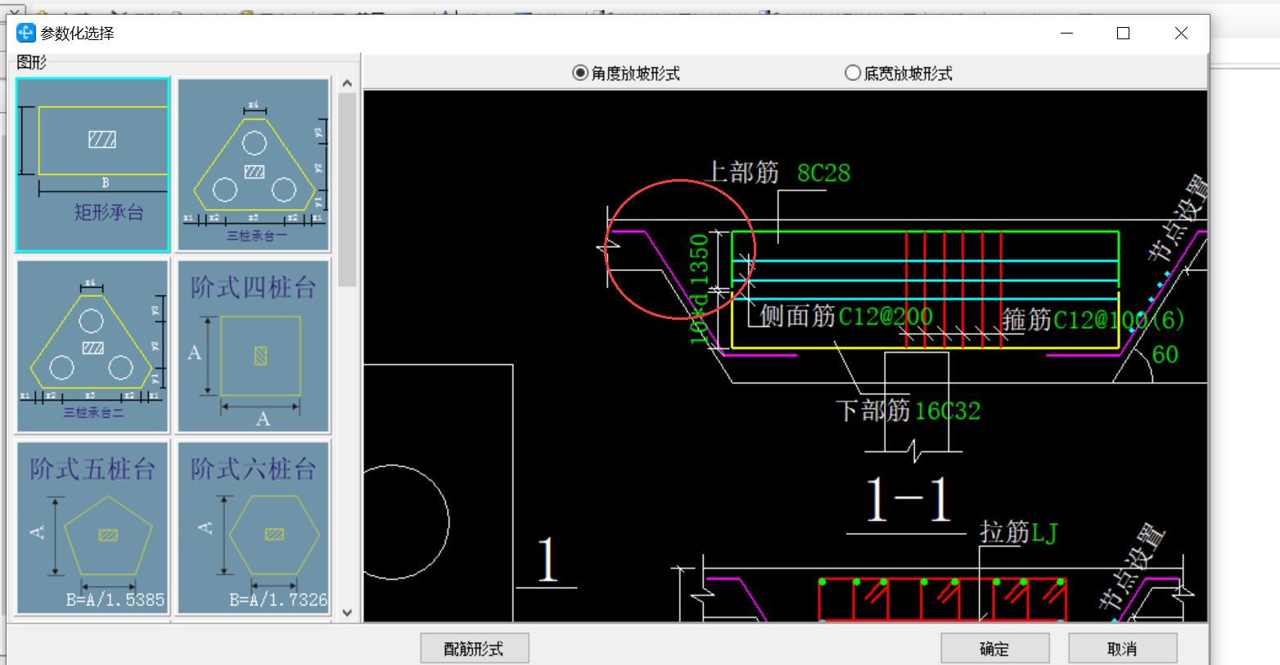
Task: Edit the slope angle value 60
Action: [1165, 354]
